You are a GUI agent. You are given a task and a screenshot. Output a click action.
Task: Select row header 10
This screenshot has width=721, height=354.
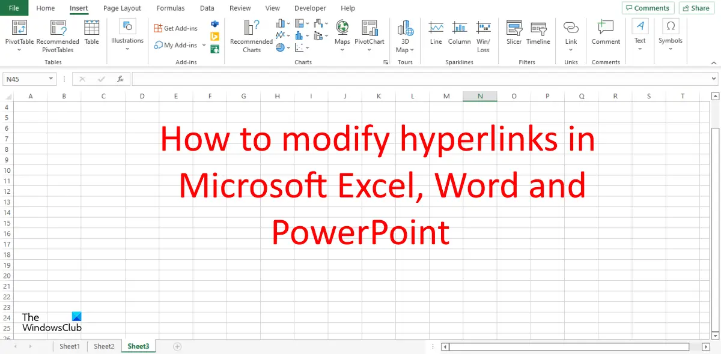pos(7,170)
